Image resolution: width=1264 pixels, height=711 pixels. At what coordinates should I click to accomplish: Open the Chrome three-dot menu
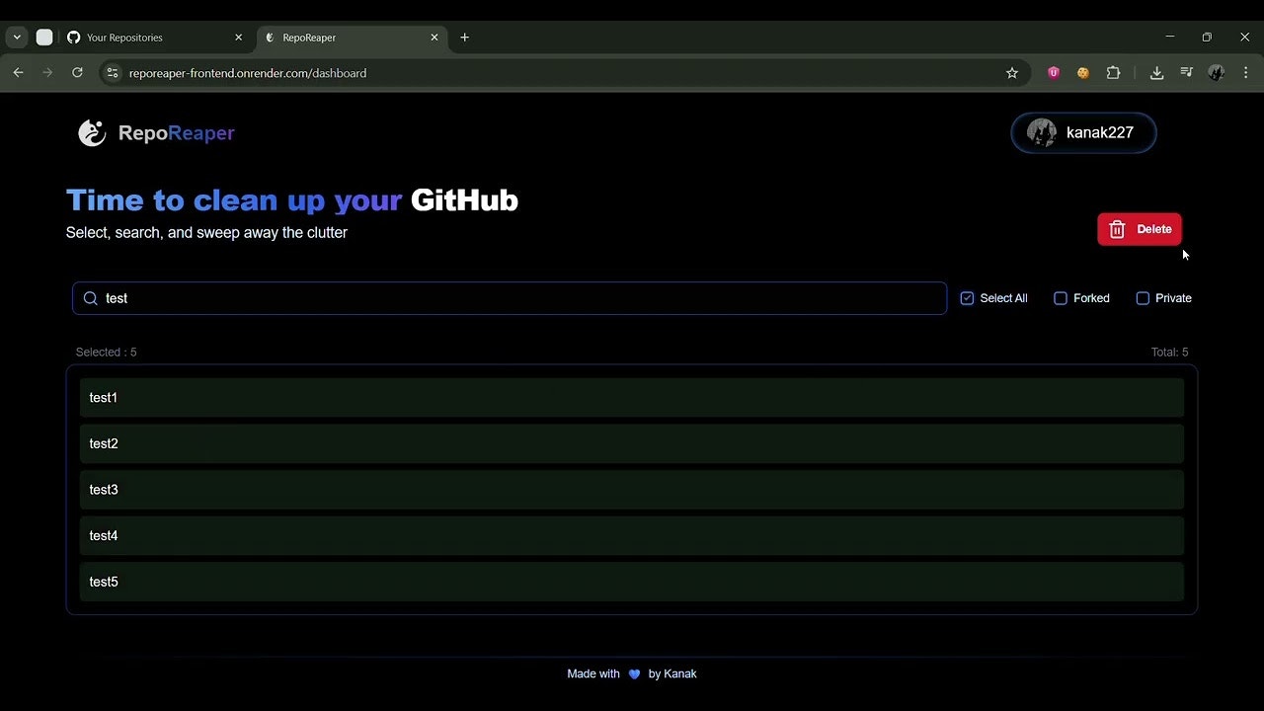1246,73
